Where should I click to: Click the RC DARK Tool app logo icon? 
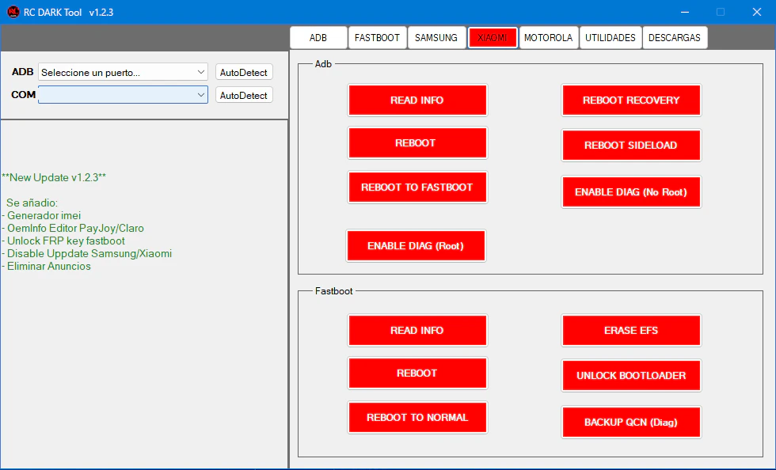click(x=13, y=12)
